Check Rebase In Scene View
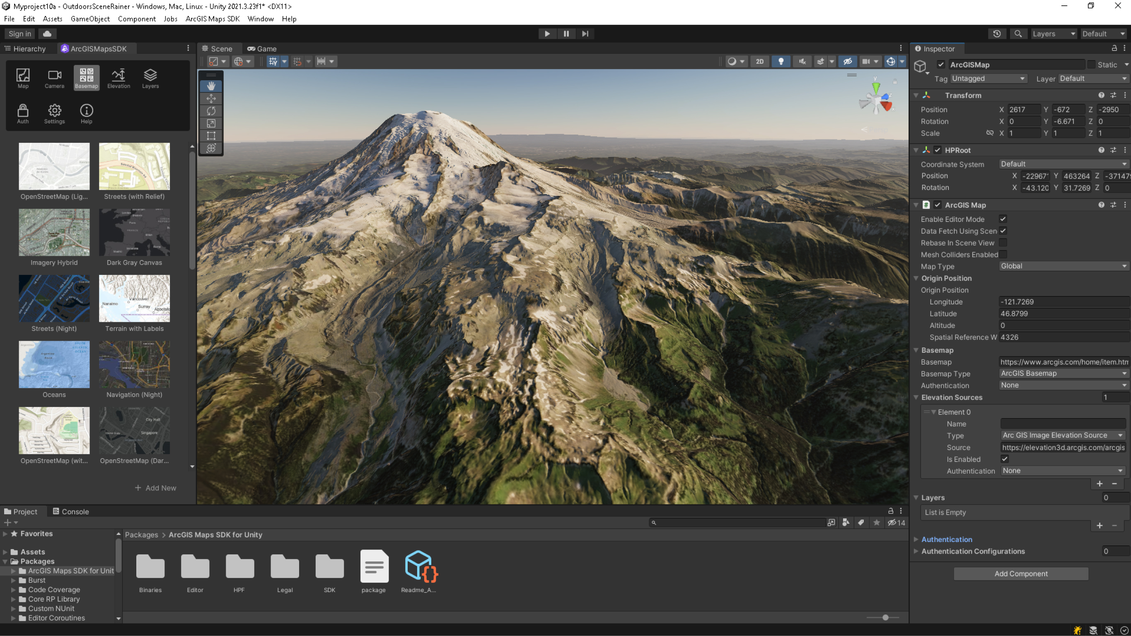 click(1003, 243)
